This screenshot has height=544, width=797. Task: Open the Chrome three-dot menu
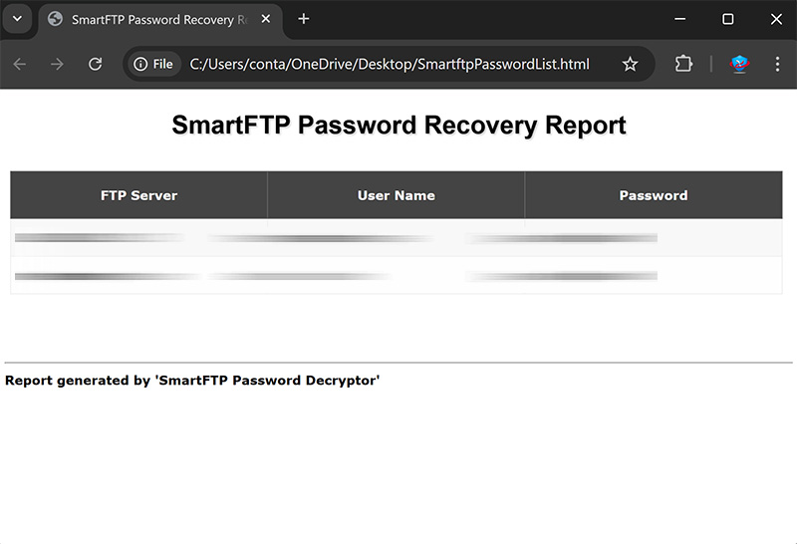click(x=777, y=64)
